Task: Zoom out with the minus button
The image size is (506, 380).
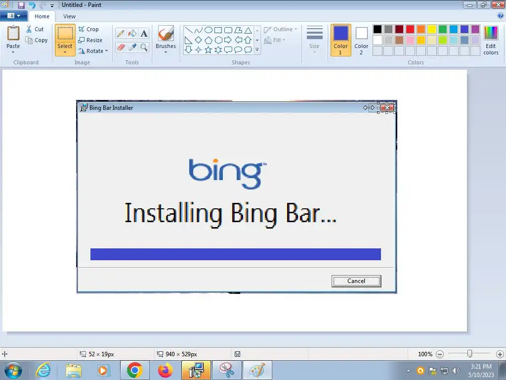Action: [x=439, y=354]
